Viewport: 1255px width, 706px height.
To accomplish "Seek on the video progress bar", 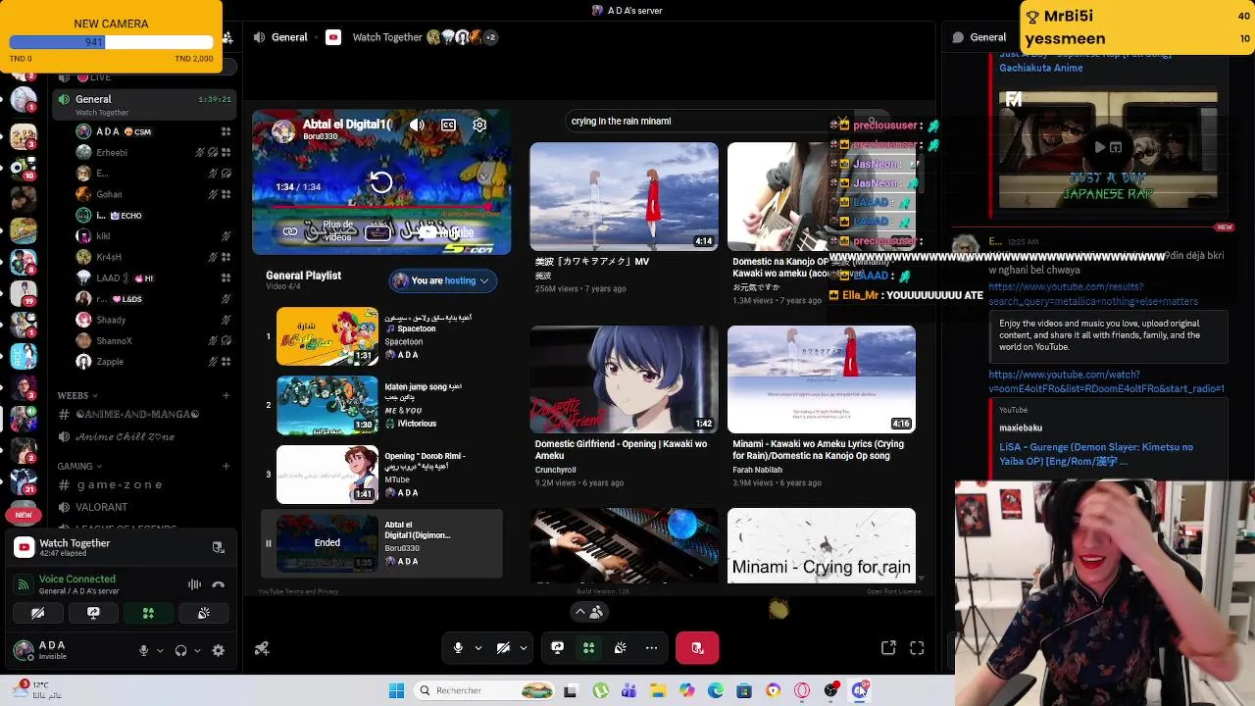I will 381,207.
